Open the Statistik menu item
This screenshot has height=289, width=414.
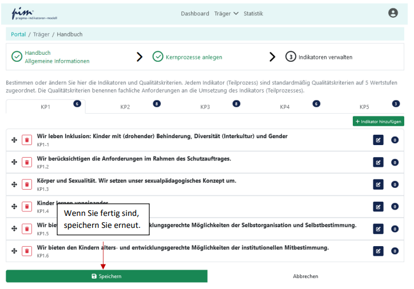point(253,14)
